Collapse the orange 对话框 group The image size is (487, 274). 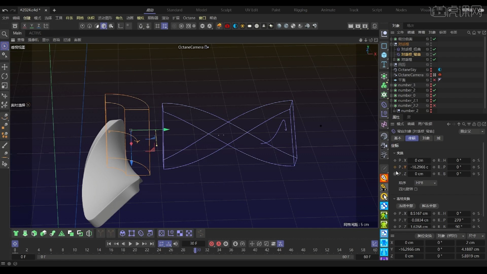(391, 44)
